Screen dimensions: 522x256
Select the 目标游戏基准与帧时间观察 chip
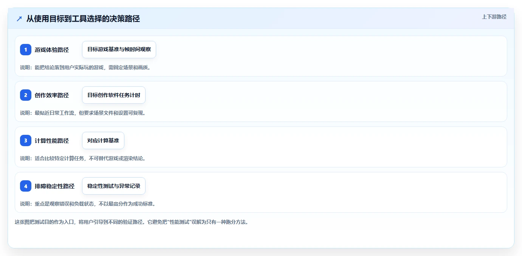pos(119,50)
